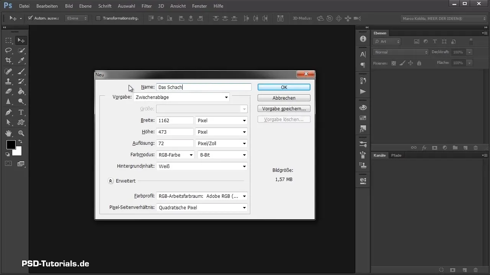Viewport: 490px width, 275px height.
Task: Open the Bearbeiten menu
Action: point(47,6)
